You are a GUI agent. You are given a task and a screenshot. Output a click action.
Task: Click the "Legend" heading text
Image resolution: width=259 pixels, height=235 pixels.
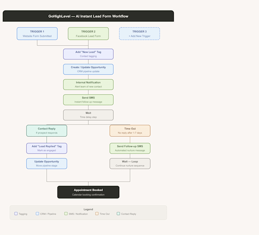pyautogui.click(x=88, y=209)
